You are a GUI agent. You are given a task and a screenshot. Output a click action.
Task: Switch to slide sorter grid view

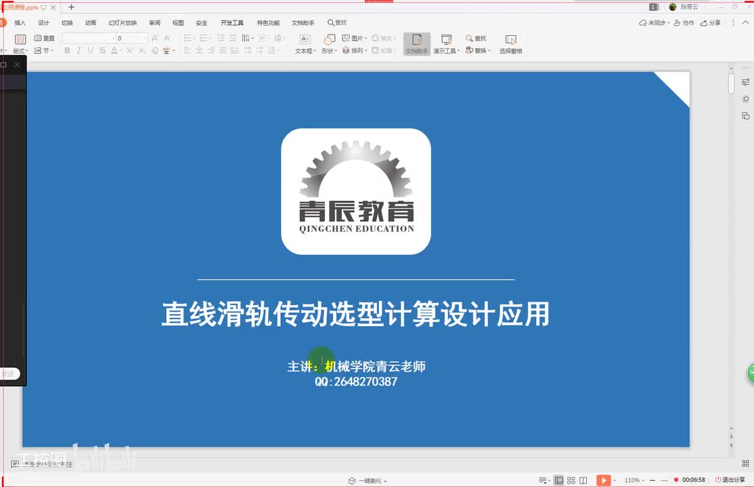point(571,480)
